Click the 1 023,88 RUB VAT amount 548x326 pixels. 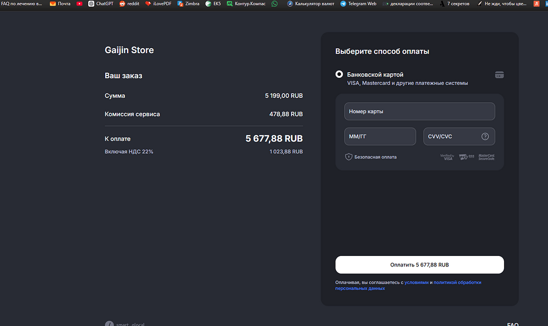click(286, 152)
